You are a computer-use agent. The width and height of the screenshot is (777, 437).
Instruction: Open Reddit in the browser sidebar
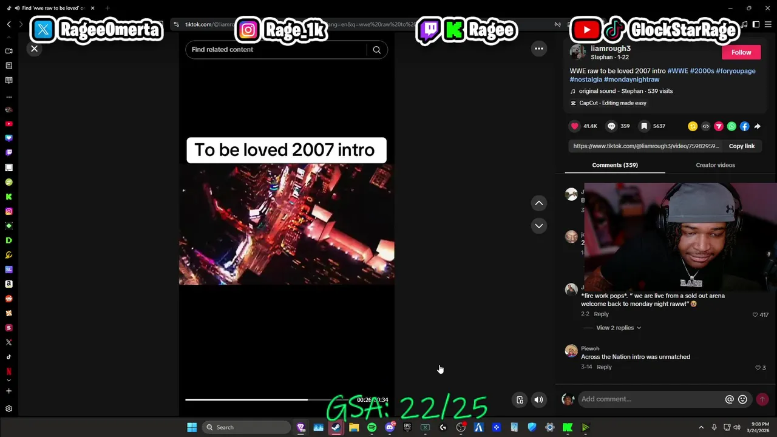8,299
